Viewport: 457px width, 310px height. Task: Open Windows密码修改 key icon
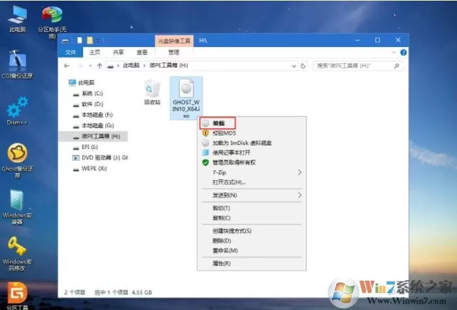[17, 254]
